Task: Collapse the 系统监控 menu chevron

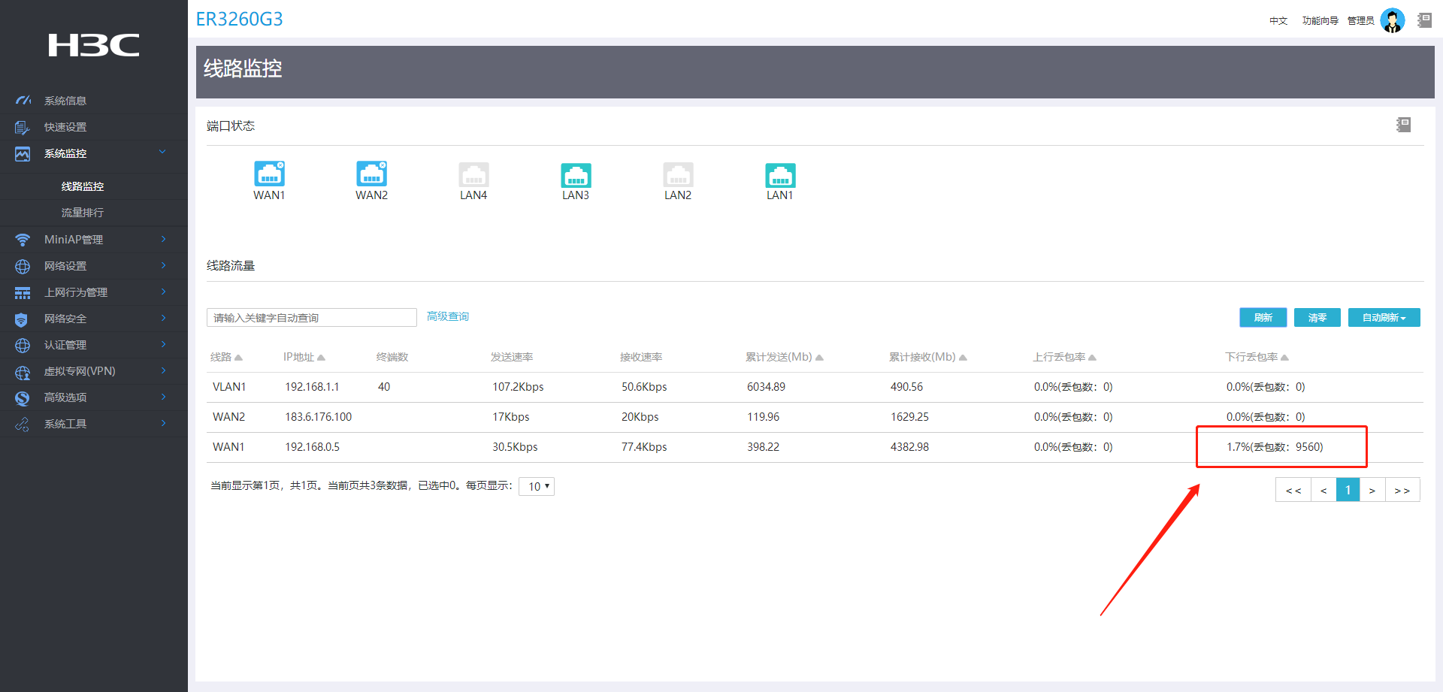Action: pos(162,153)
